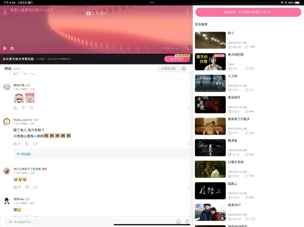
Task: Open the video player three-dot menu
Action: 187,12
